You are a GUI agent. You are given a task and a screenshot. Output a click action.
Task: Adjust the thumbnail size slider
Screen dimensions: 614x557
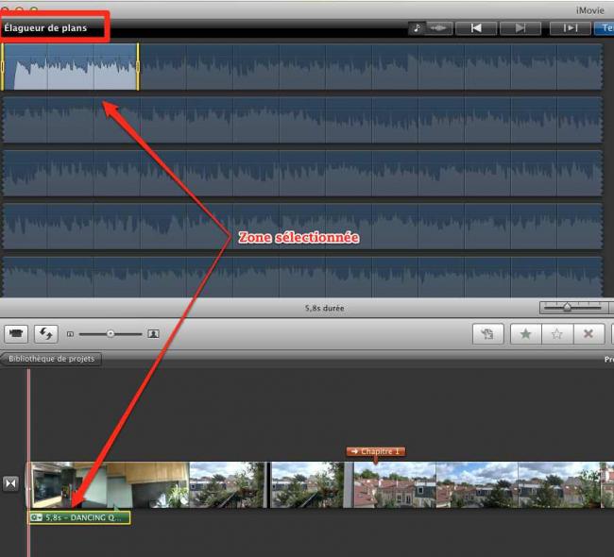pos(111,334)
